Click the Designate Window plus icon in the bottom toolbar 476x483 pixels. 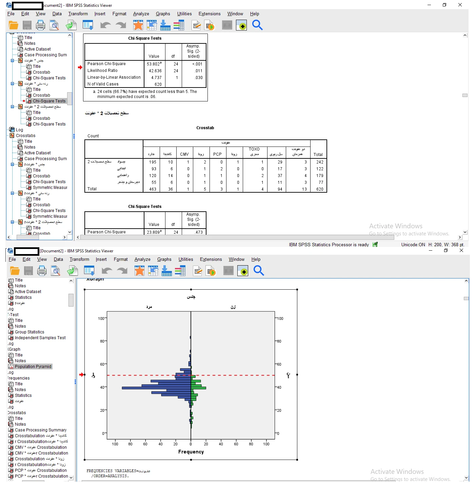(243, 271)
